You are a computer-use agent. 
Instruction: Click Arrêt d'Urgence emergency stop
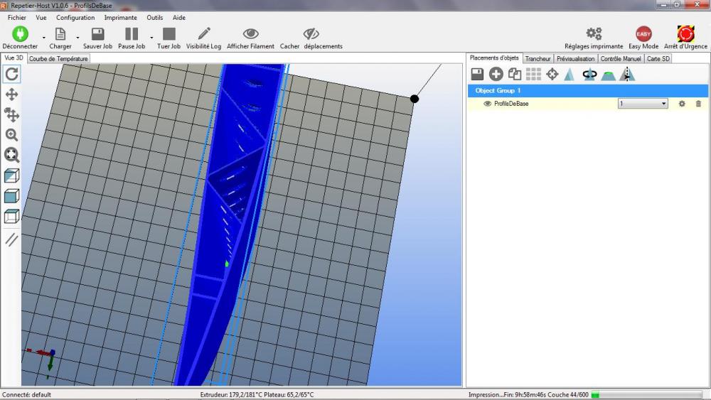(x=685, y=34)
